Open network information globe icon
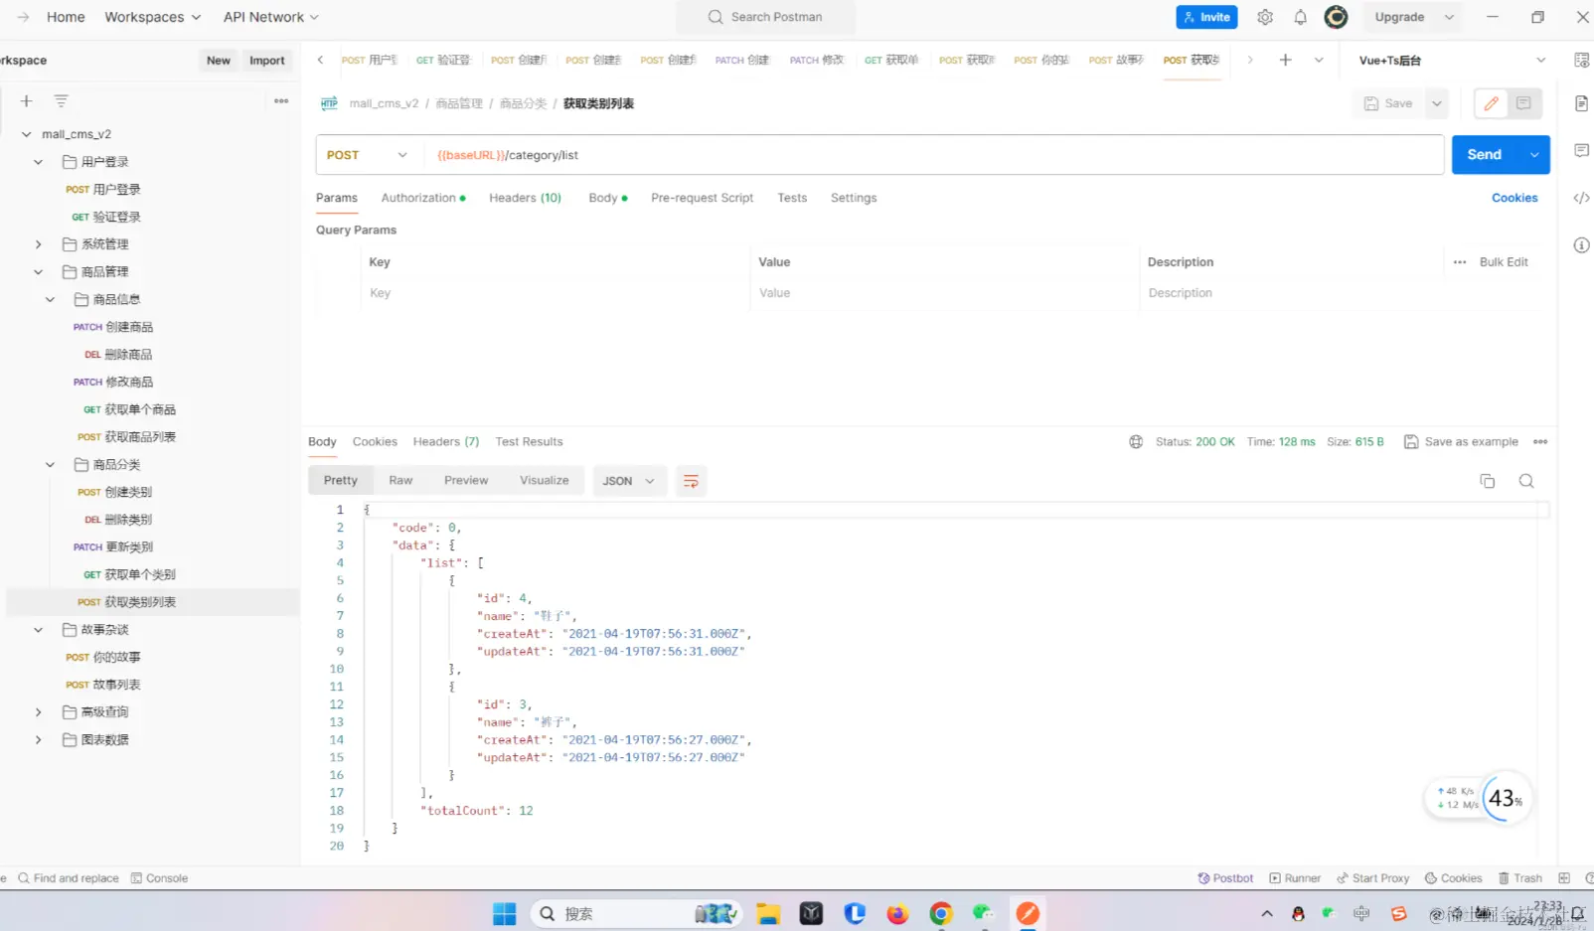The image size is (1594, 931). coord(1136,442)
